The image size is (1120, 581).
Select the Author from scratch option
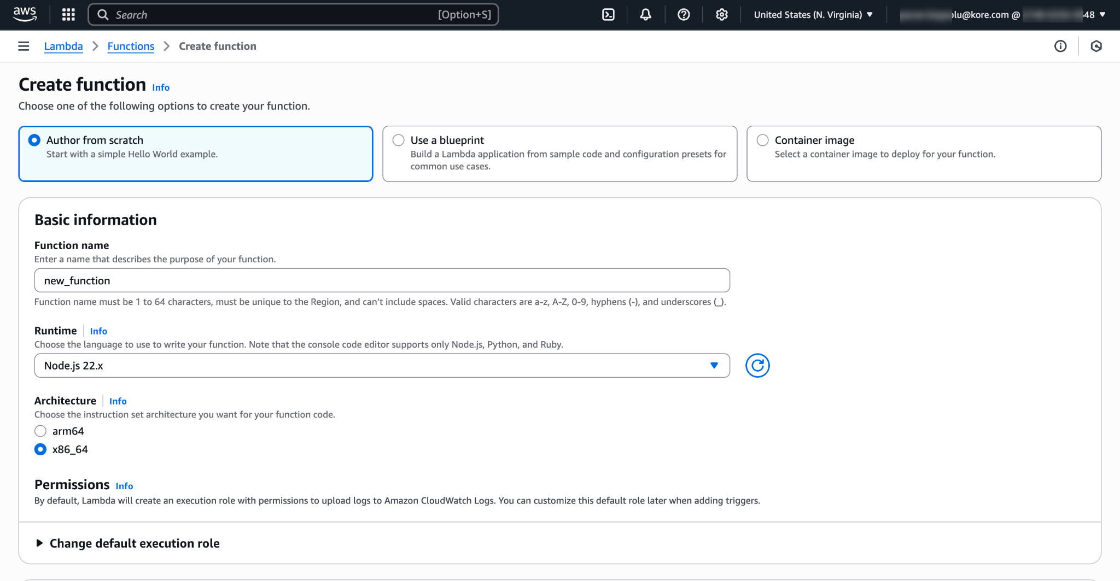coord(34,140)
